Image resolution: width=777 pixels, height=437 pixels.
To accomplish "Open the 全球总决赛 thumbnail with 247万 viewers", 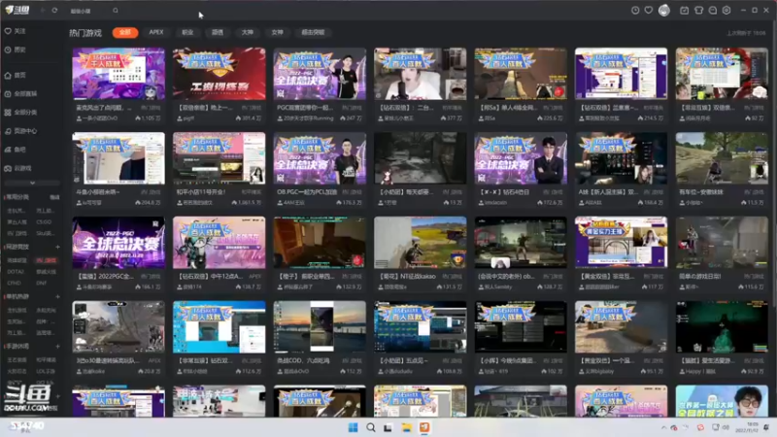I will [320, 74].
